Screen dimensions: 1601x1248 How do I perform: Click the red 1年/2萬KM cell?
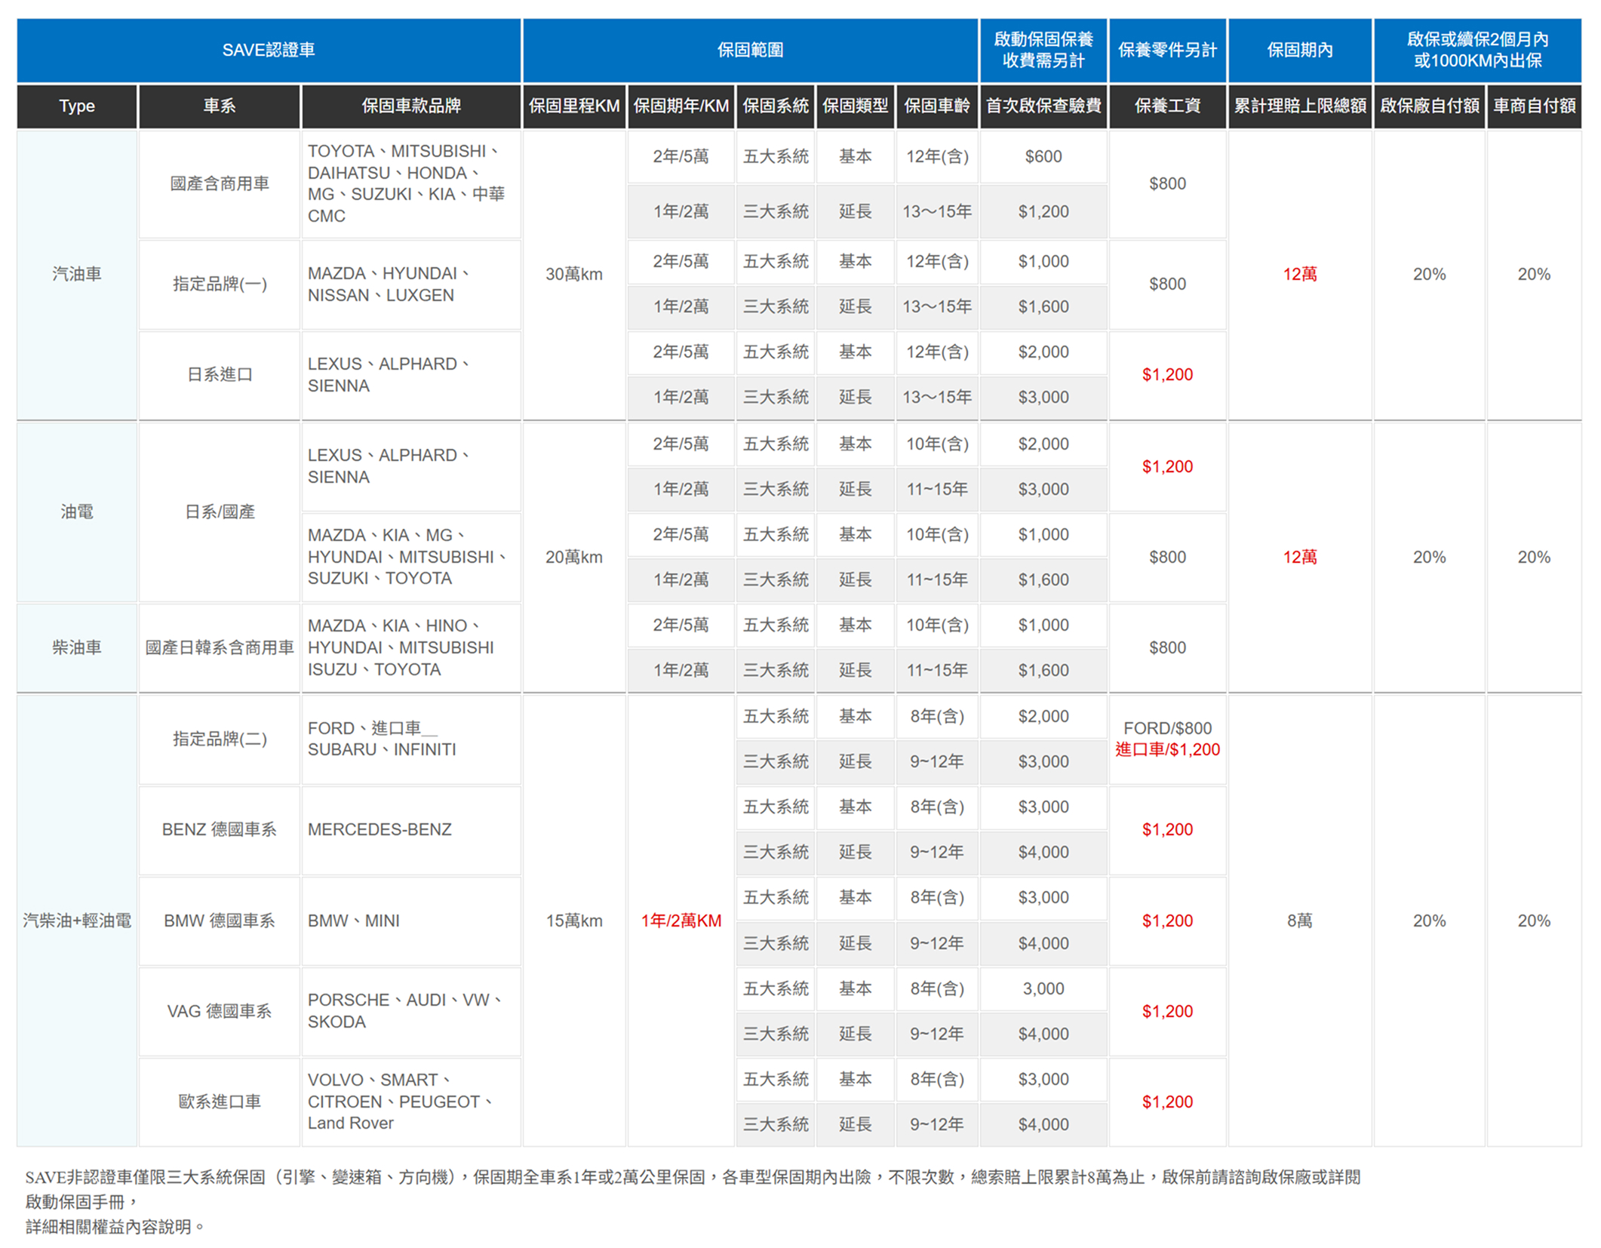(681, 921)
